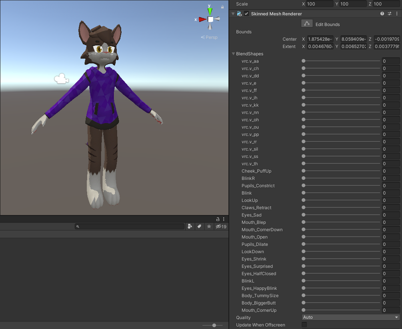Click the Edit Bounds button

click(x=307, y=24)
